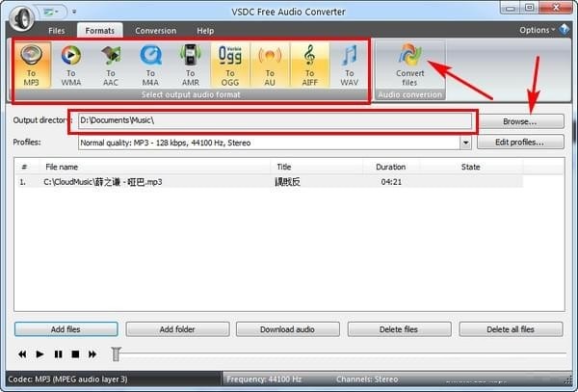Viewport: 578px width, 392px height.
Task: Expand the Options menu
Action: pyautogui.click(x=538, y=30)
